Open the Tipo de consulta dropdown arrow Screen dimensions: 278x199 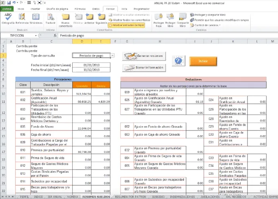[113, 56]
